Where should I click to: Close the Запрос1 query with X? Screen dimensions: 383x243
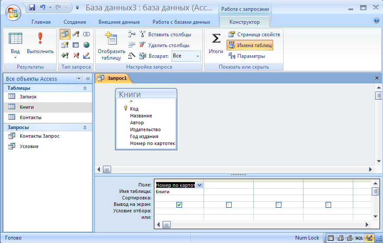[377, 78]
